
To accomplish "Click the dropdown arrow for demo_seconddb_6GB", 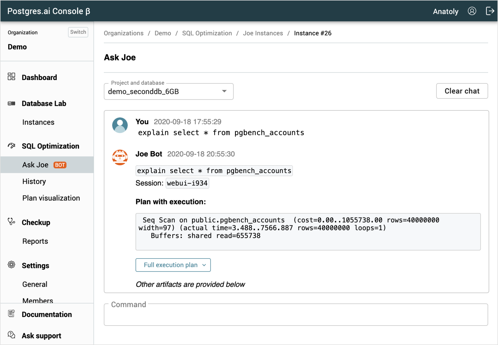I will click(x=224, y=91).
